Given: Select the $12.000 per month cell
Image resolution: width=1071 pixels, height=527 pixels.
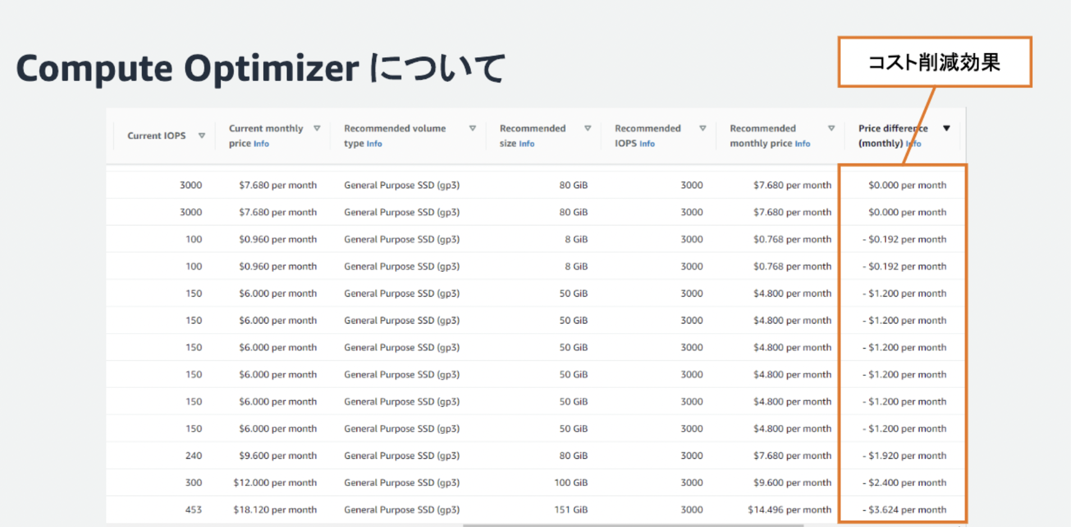Looking at the screenshot, I should click(275, 483).
